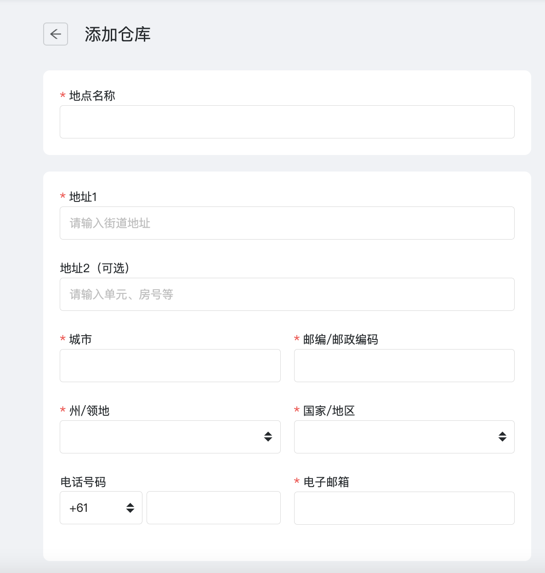The image size is (545, 573).
Task: Click the 电话号码 number input field
Action: pyautogui.click(x=214, y=508)
